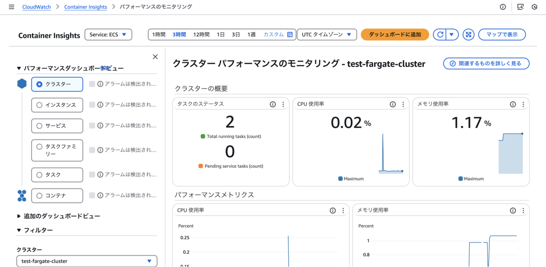This screenshot has height=267, width=546.
Task: Open the hamburger navigation menu
Action: (x=11, y=7)
